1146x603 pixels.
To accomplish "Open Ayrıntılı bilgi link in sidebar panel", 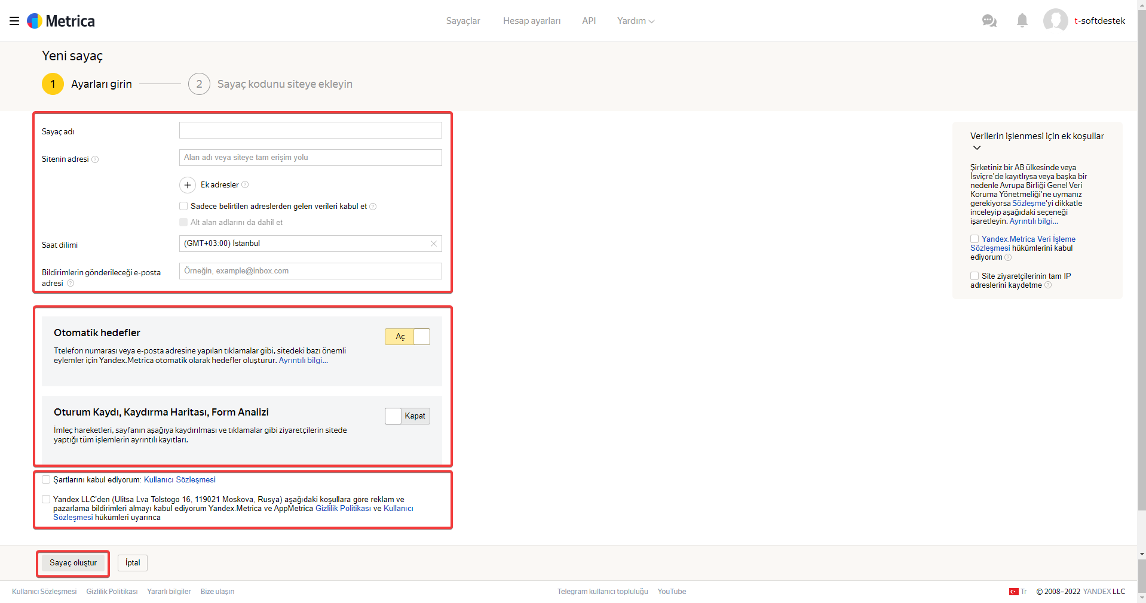I will [1034, 221].
